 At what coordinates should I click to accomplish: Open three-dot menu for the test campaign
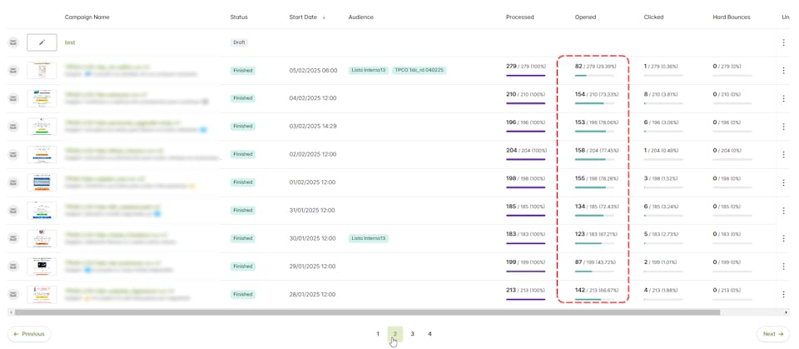tap(783, 42)
